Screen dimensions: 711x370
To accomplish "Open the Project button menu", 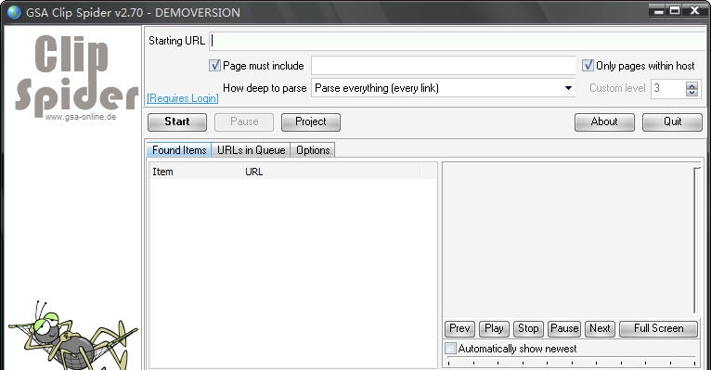I will pyautogui.click(x=311, y=121).
